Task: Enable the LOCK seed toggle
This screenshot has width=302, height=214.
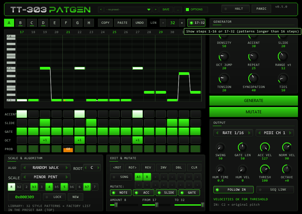Action: (x=54, y=197)
